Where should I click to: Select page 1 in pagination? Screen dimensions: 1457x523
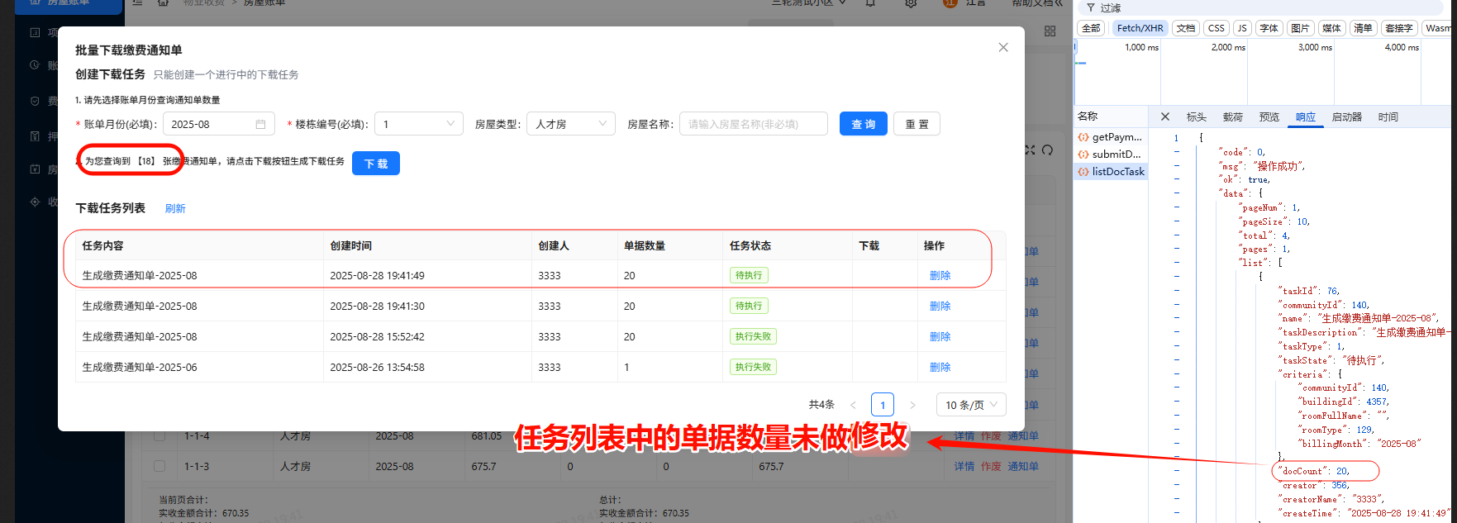tap(883, 405)
